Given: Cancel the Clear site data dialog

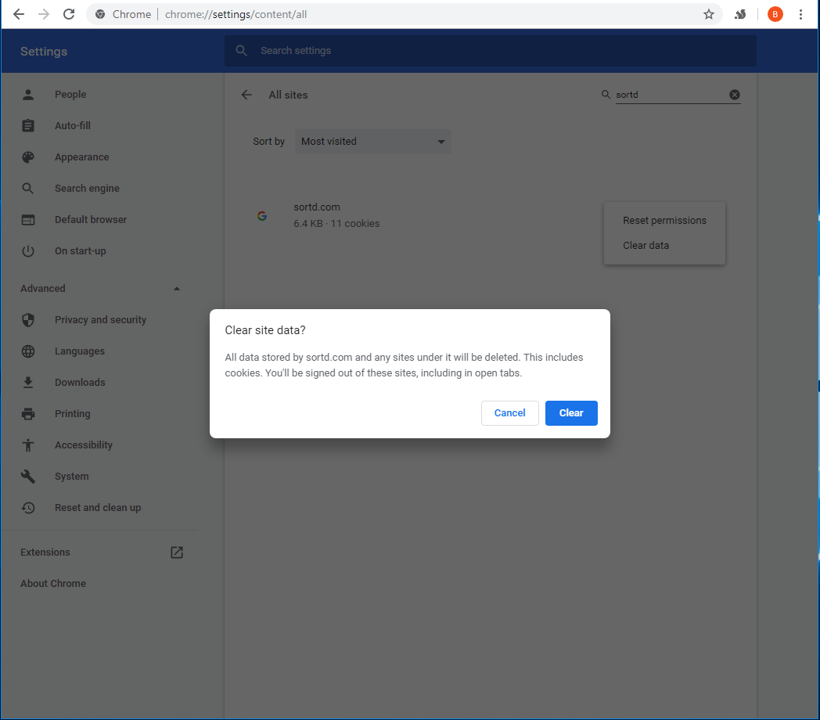Looking at the screenshot, I should click(510, 413).
